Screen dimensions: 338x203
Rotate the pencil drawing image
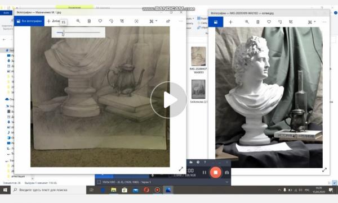(111, 21)
